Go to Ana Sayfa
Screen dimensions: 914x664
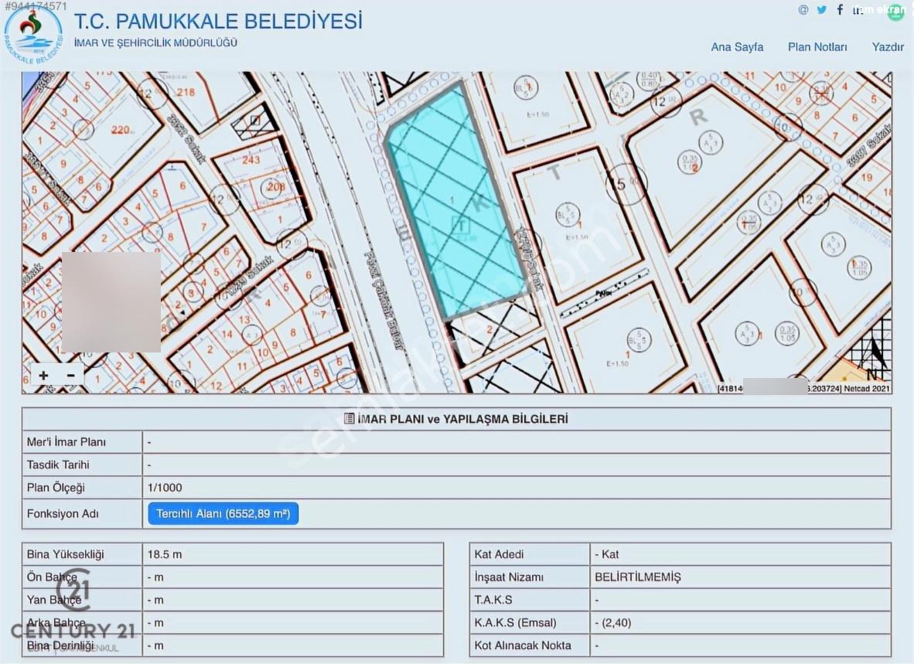(737, 47)
